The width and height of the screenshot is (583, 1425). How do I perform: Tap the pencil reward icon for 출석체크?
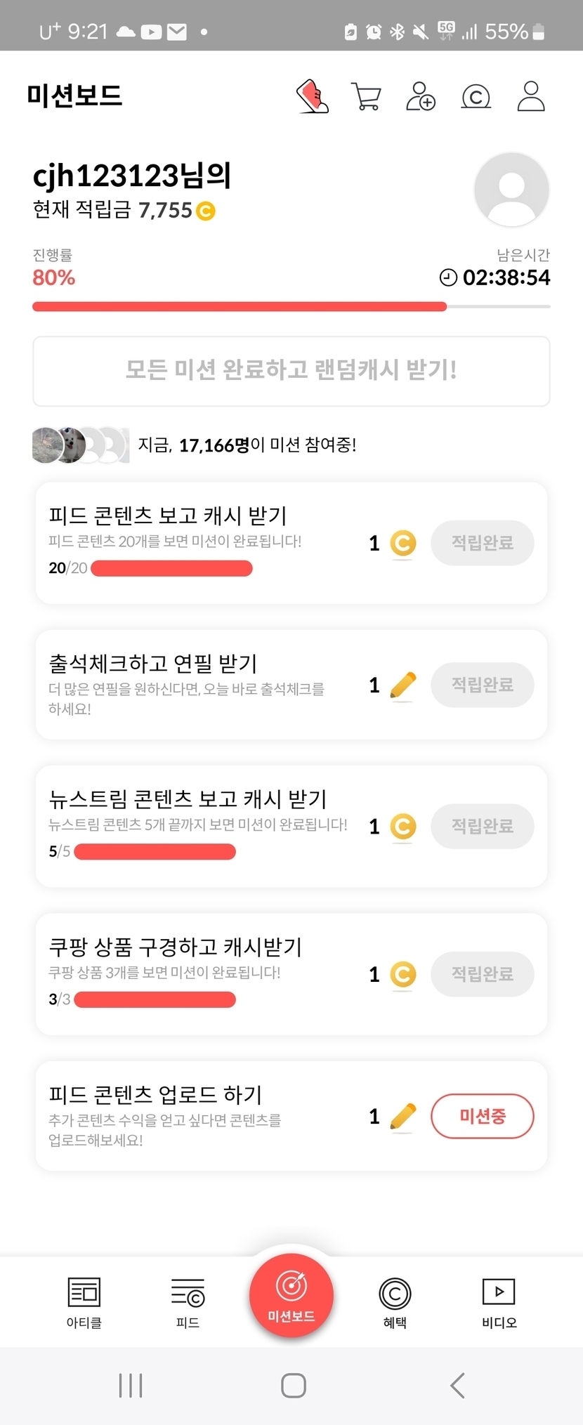coord(402,685)
